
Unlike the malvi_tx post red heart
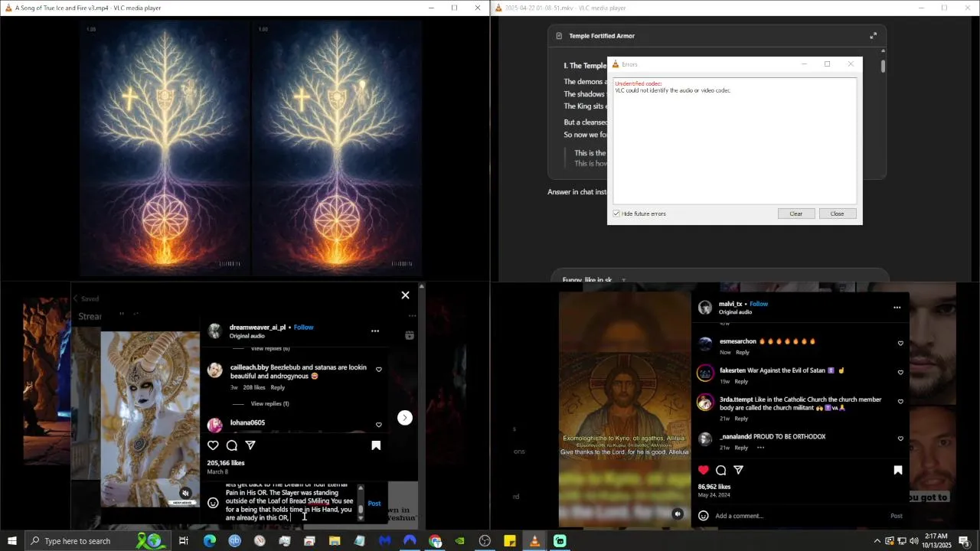pos(704,470)
